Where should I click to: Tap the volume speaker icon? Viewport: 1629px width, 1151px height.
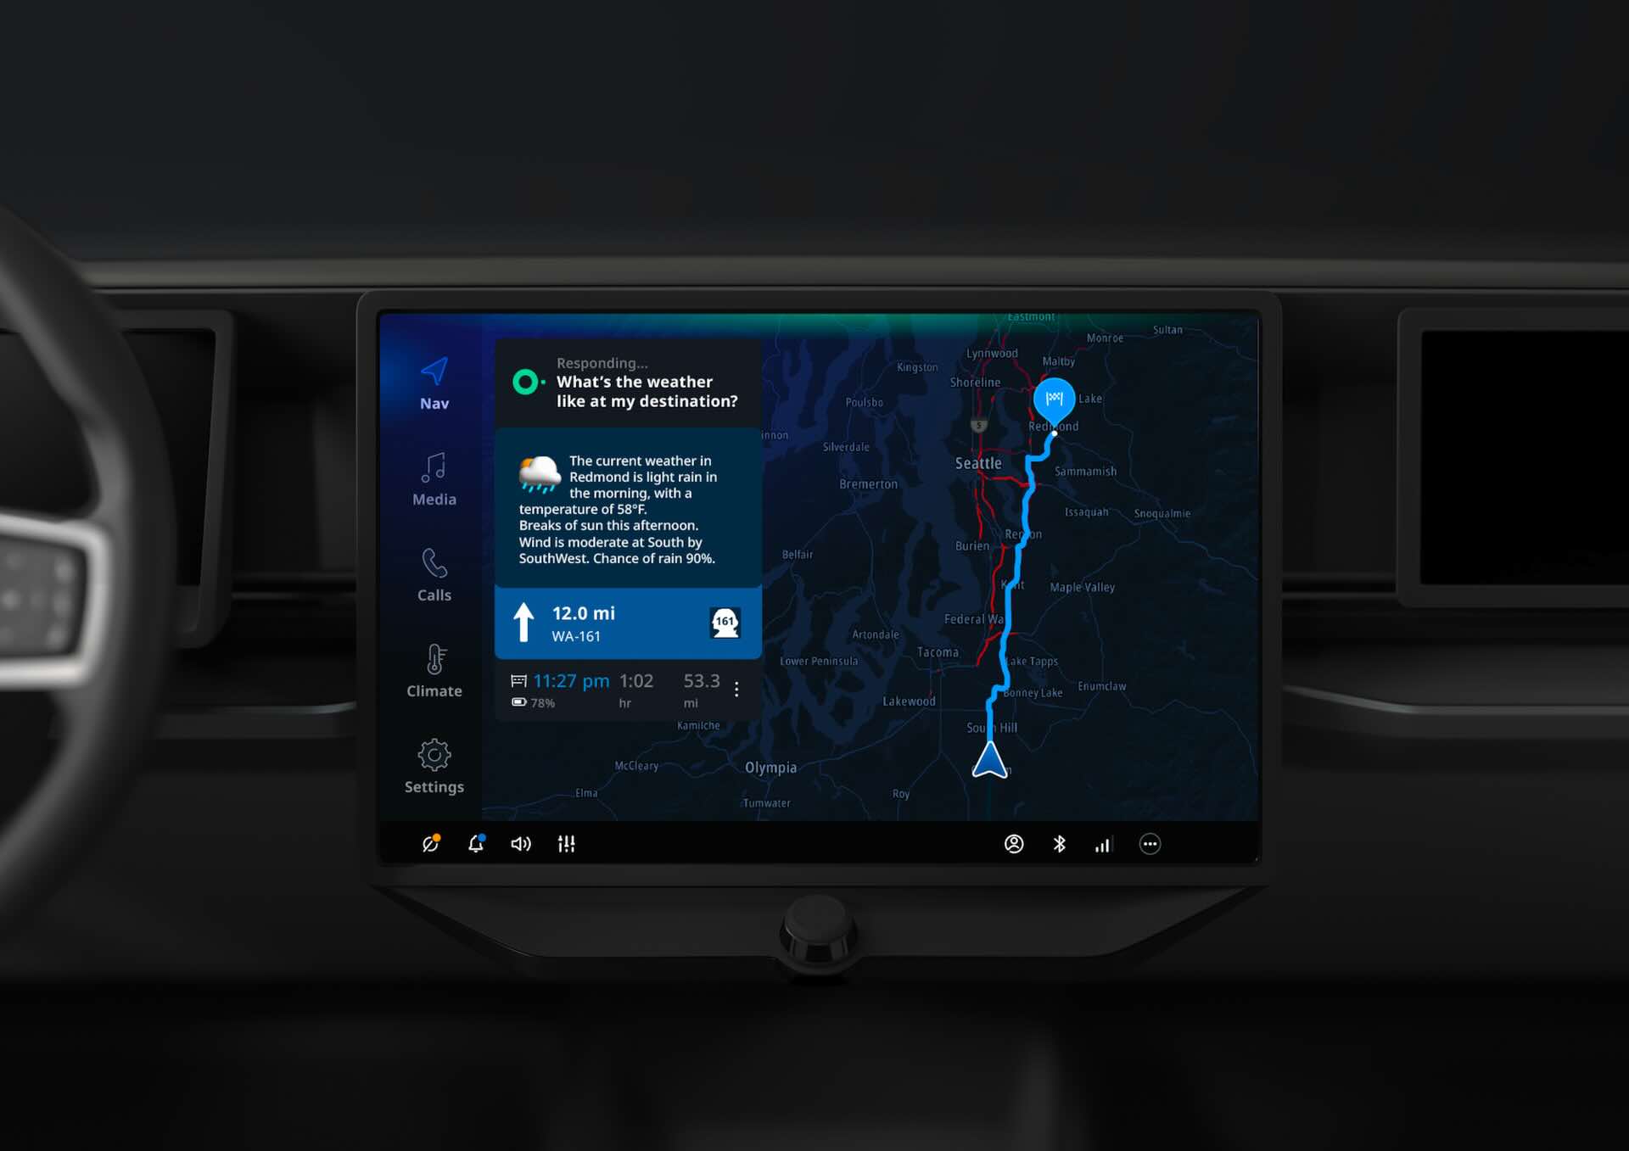[521, 845]
